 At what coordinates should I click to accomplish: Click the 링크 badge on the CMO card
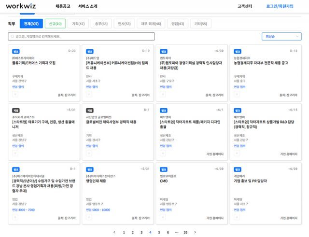pos(164,169)
